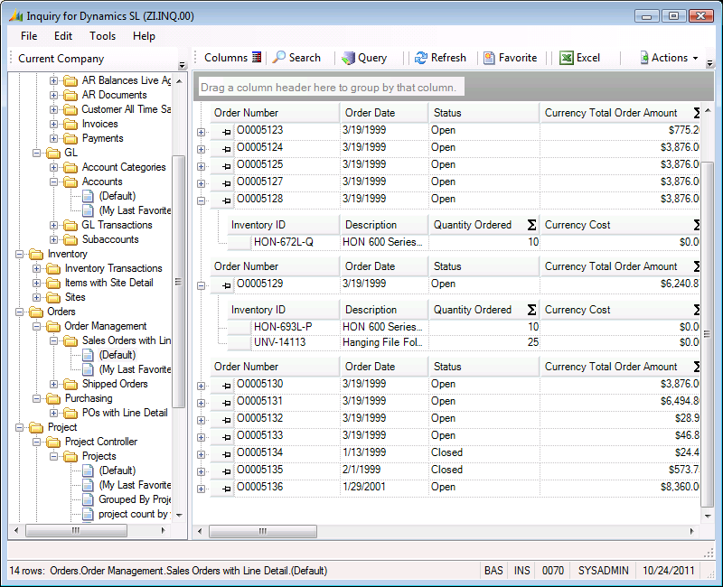Select the HON-672L-Q inventory row
Viewport: 723px width, 587px height.
(x=283, y=242)
